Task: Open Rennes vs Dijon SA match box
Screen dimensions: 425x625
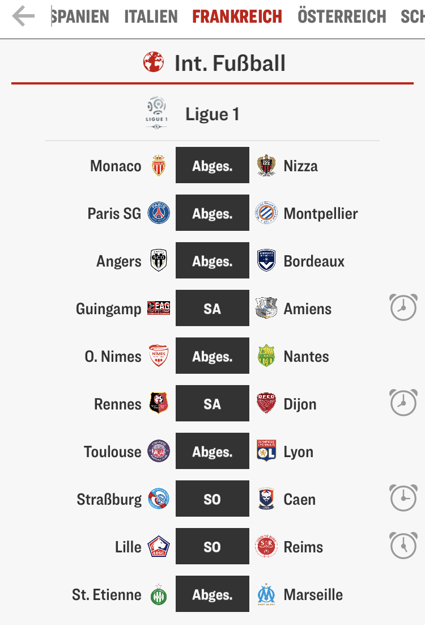Action: point(212,403)
